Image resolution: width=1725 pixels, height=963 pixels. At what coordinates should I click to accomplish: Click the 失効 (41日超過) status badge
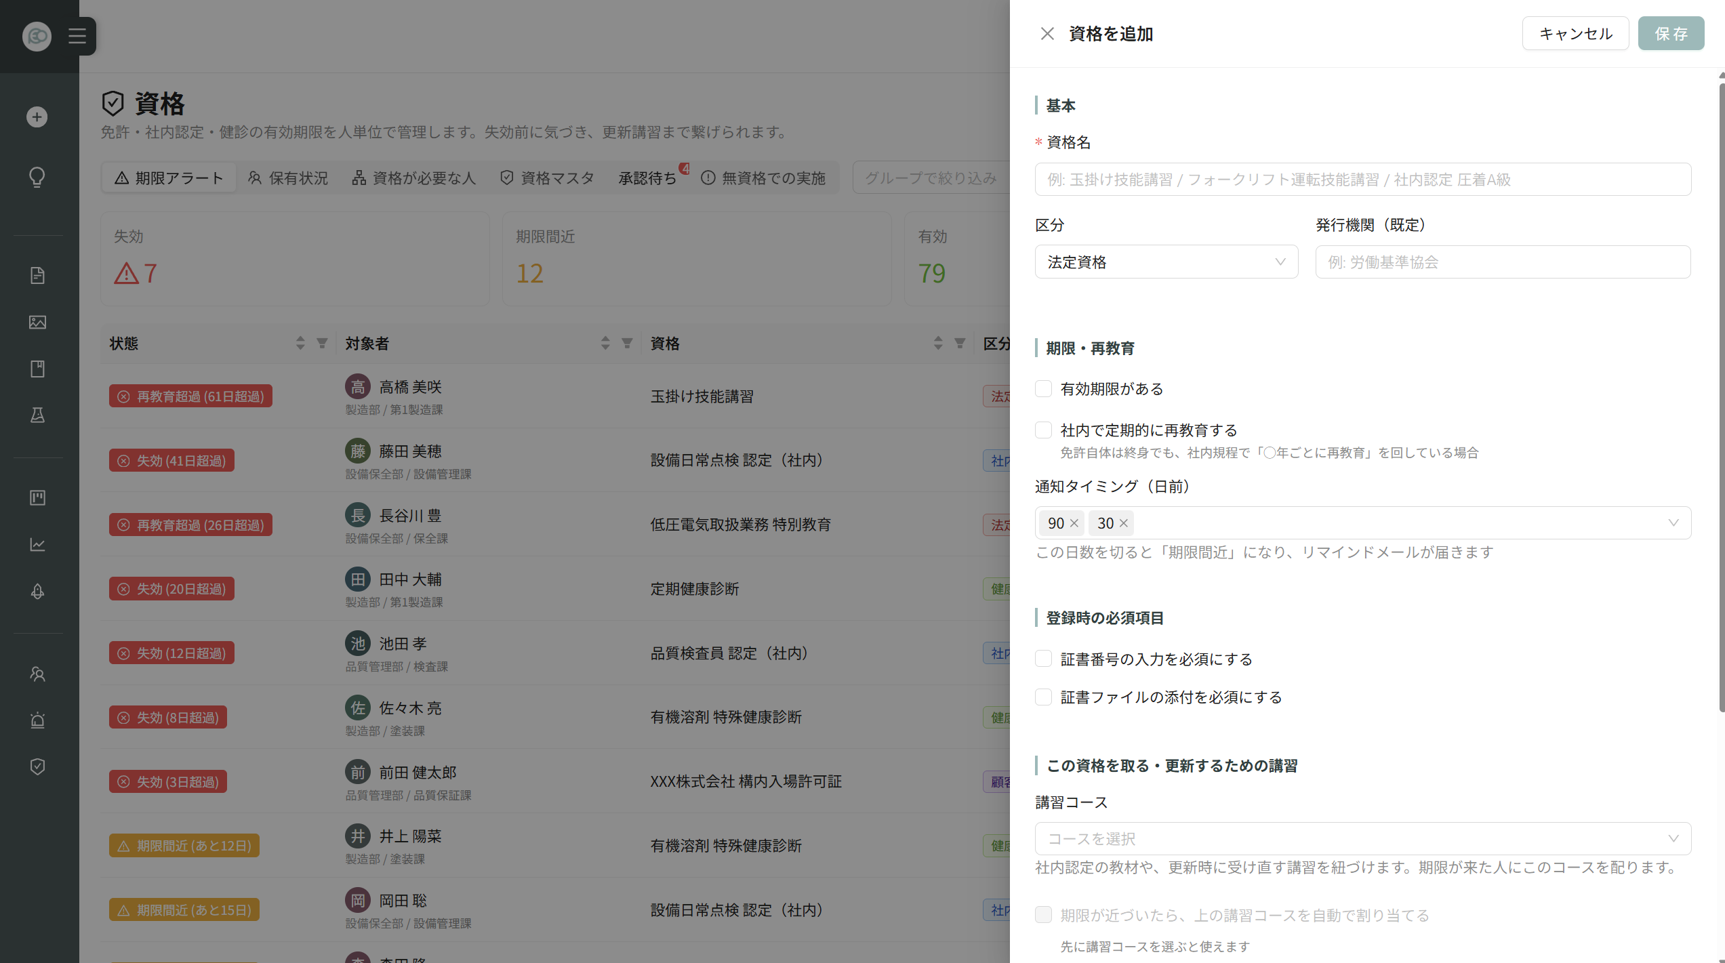(171, 461)
